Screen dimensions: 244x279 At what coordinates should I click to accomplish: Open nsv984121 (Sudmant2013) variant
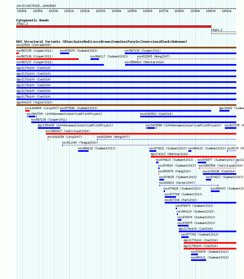coord(198,260)
